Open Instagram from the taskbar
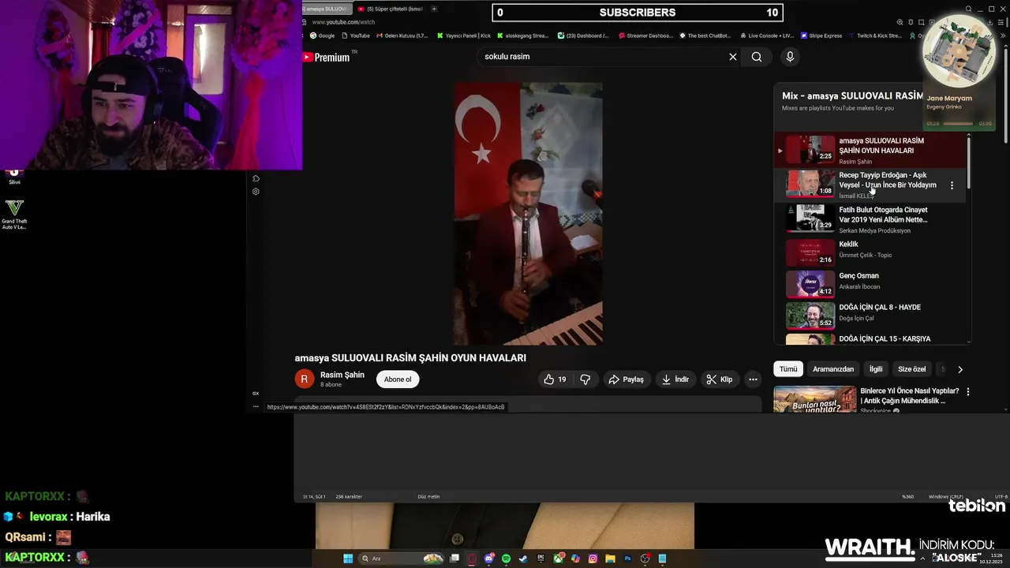The width and height of the screenshot is (1010, 568). click(x=593, y=559)
